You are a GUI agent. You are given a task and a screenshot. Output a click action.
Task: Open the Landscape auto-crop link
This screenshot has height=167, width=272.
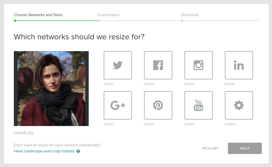click(44, 151)
